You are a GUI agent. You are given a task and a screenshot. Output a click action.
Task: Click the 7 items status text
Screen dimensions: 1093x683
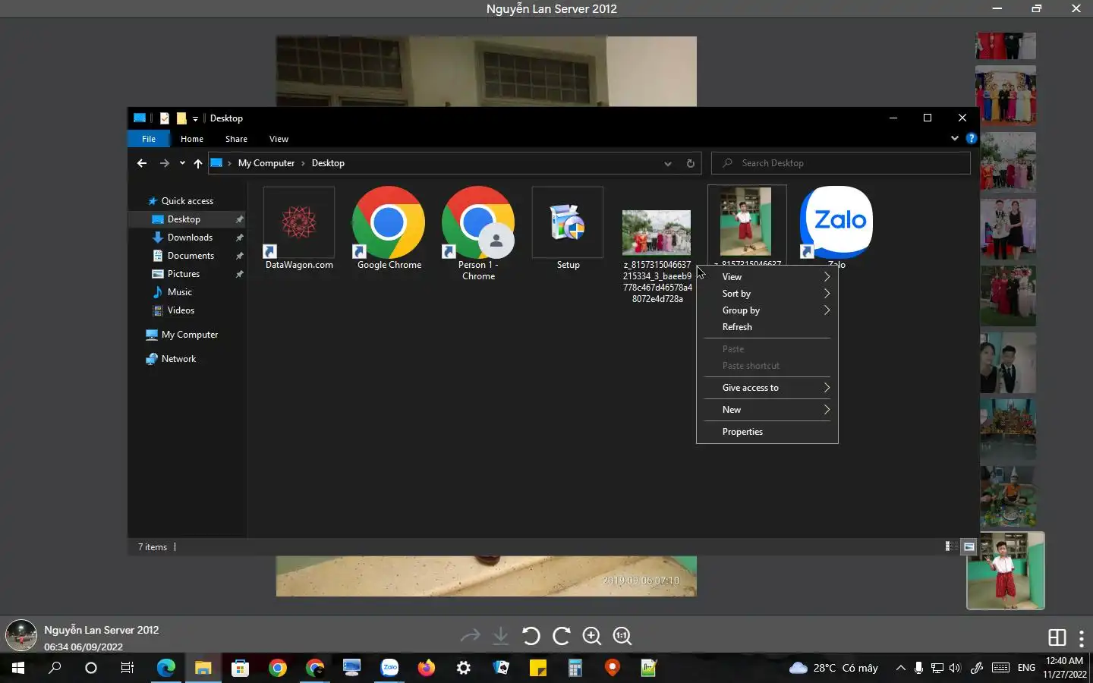tap(153, 547)
